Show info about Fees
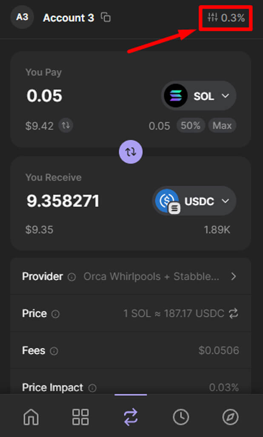Screen dimensions: 263x437 pos(54,351)
